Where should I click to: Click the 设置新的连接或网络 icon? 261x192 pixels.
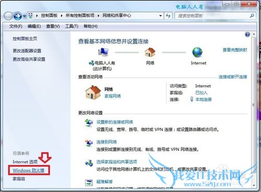tap(89, 123)
